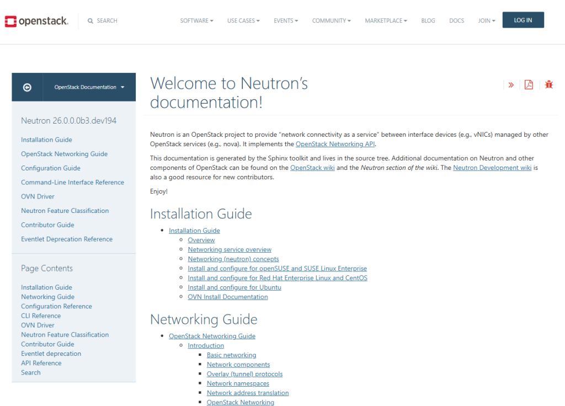The width and height of the screenshot is (565, 406).
Task: Jump to CLI Reference in Page Contents
Action: pyautogui.click(x=41, y=316)
